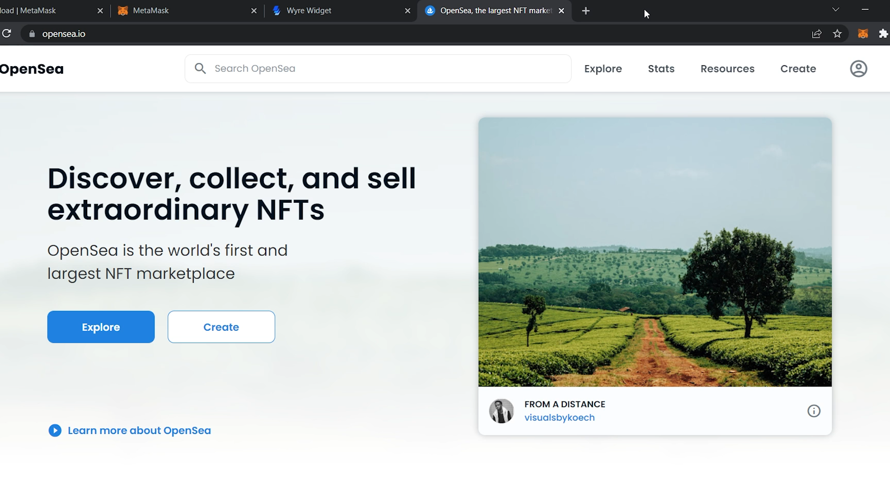Click Learn more about OpenSea
Image resolution: width=890 pixels, height=500 pixels.
tap(139, 431)
